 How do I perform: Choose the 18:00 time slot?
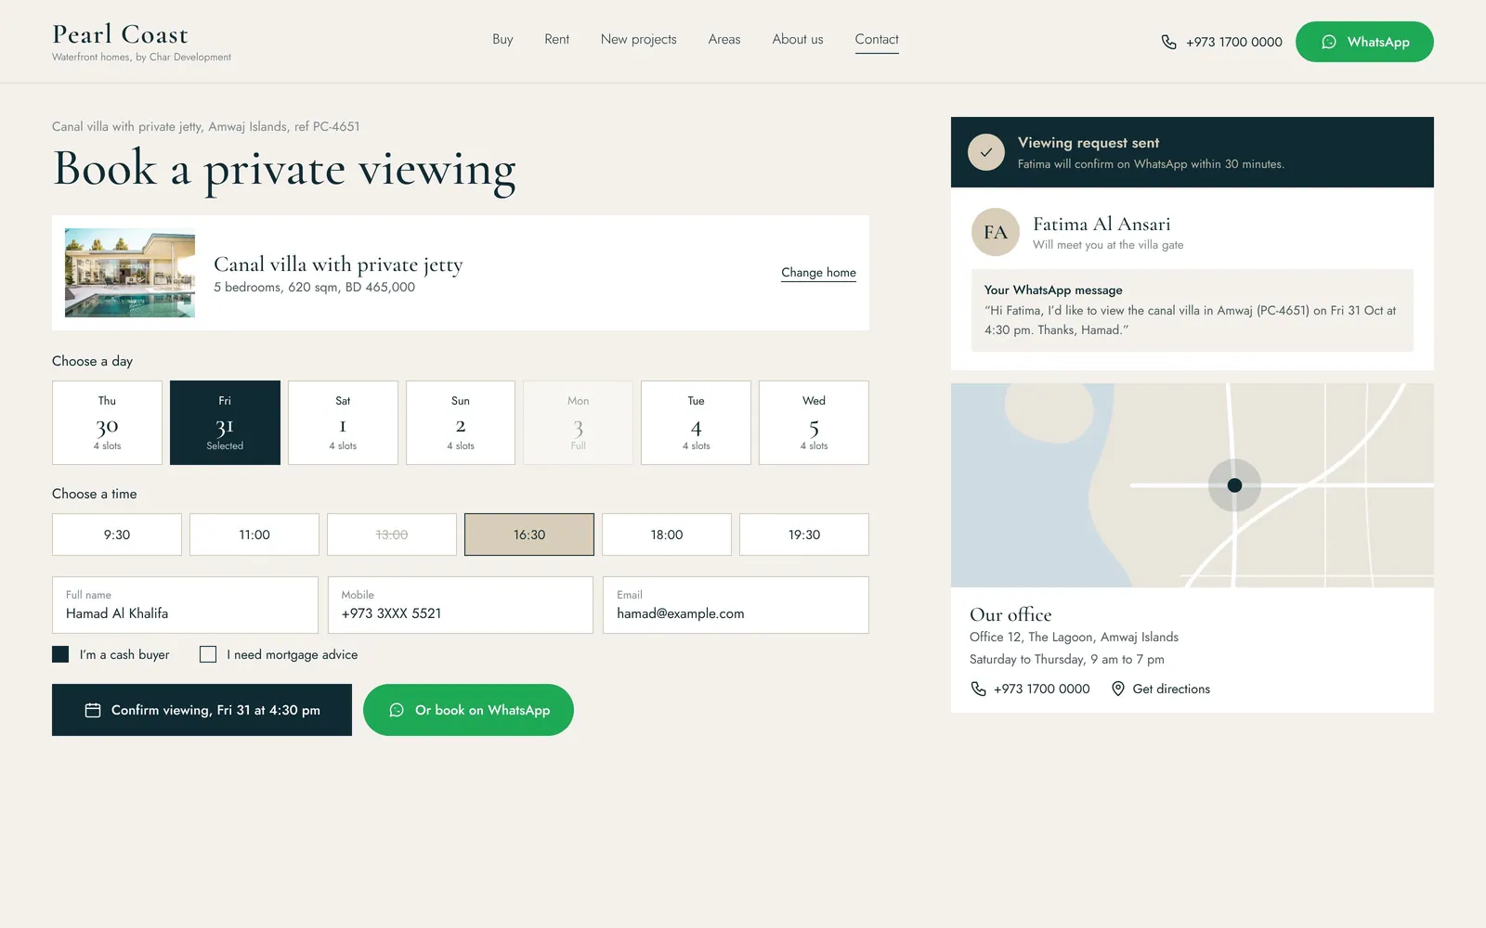click(x=667, y=535)
